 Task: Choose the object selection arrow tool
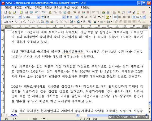(57, 22)
